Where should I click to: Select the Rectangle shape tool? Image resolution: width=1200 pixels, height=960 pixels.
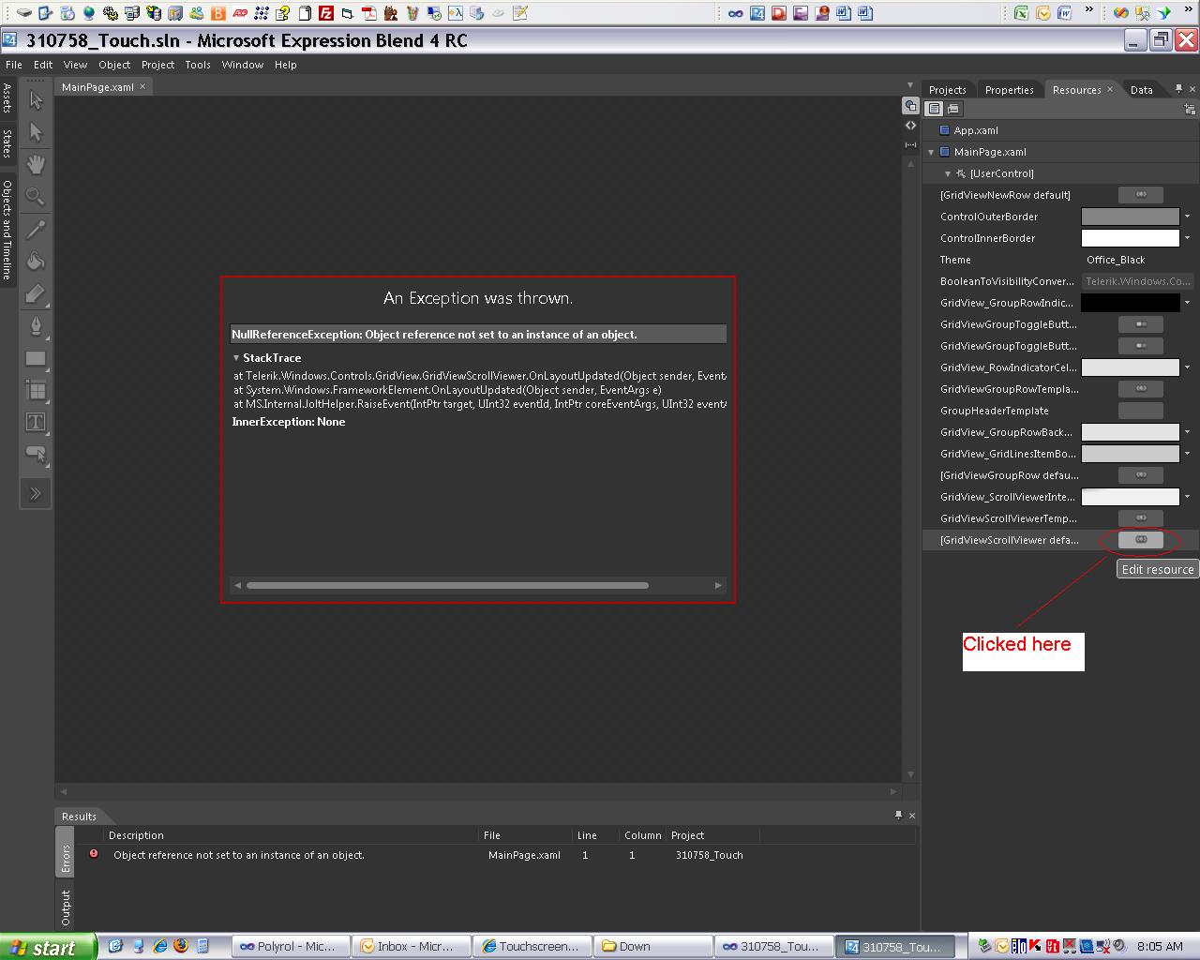pos(36,358)
